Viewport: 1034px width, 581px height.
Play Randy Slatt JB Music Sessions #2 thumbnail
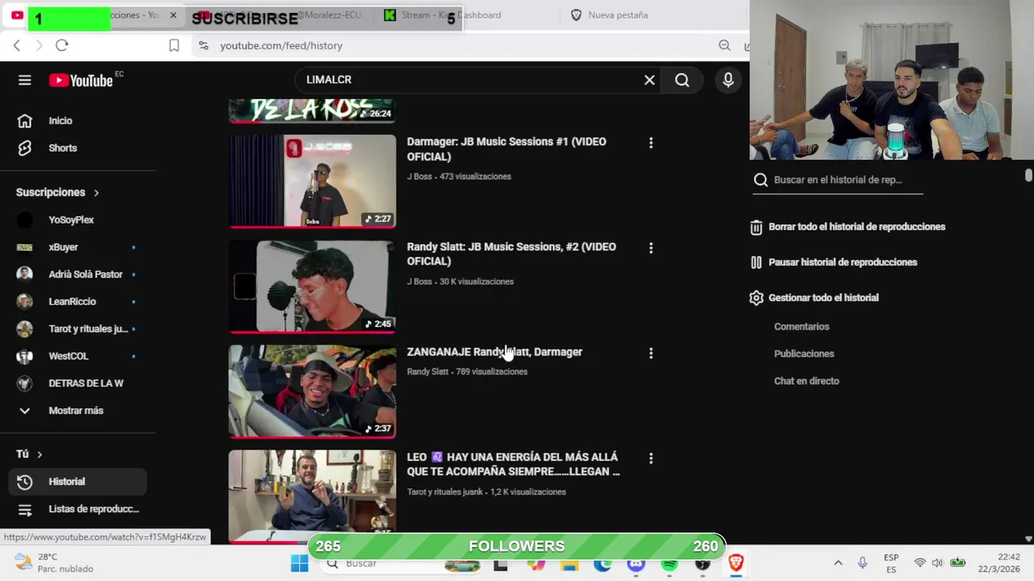[313, 286]
